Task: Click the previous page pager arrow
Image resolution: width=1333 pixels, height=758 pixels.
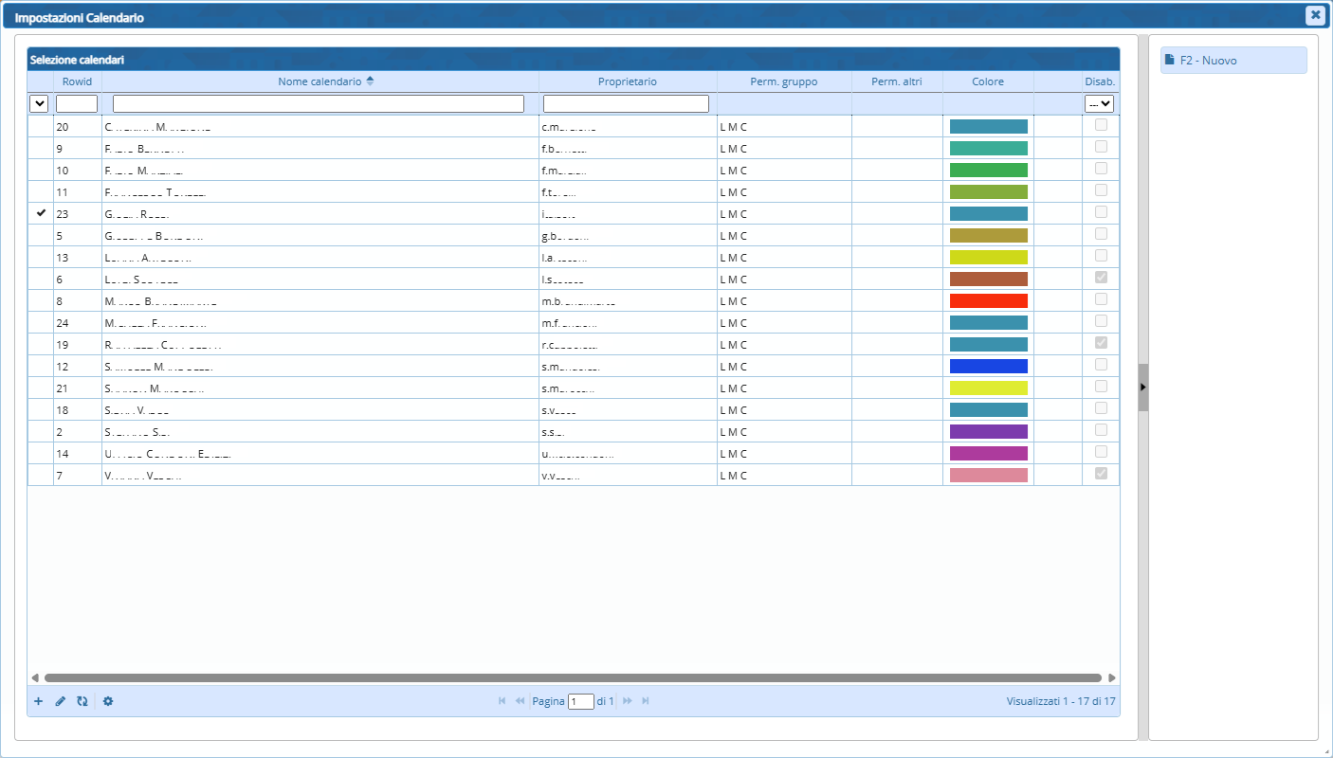Action: [520, 701]
